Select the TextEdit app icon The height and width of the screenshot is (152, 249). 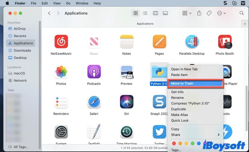(94, 132)
